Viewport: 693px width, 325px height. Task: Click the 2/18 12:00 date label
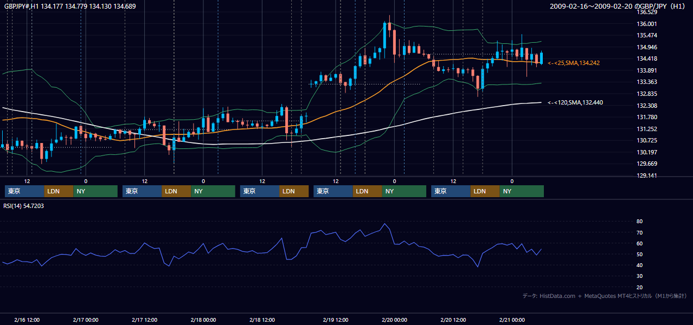point(262,320)
